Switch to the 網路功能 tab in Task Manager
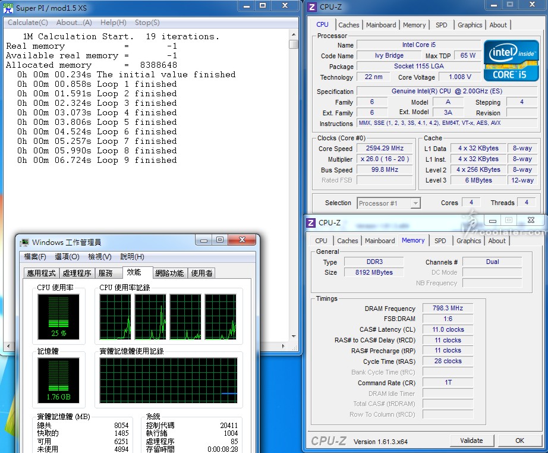The height and width of the screenshot is (453, 548). (x=169, y=273)
